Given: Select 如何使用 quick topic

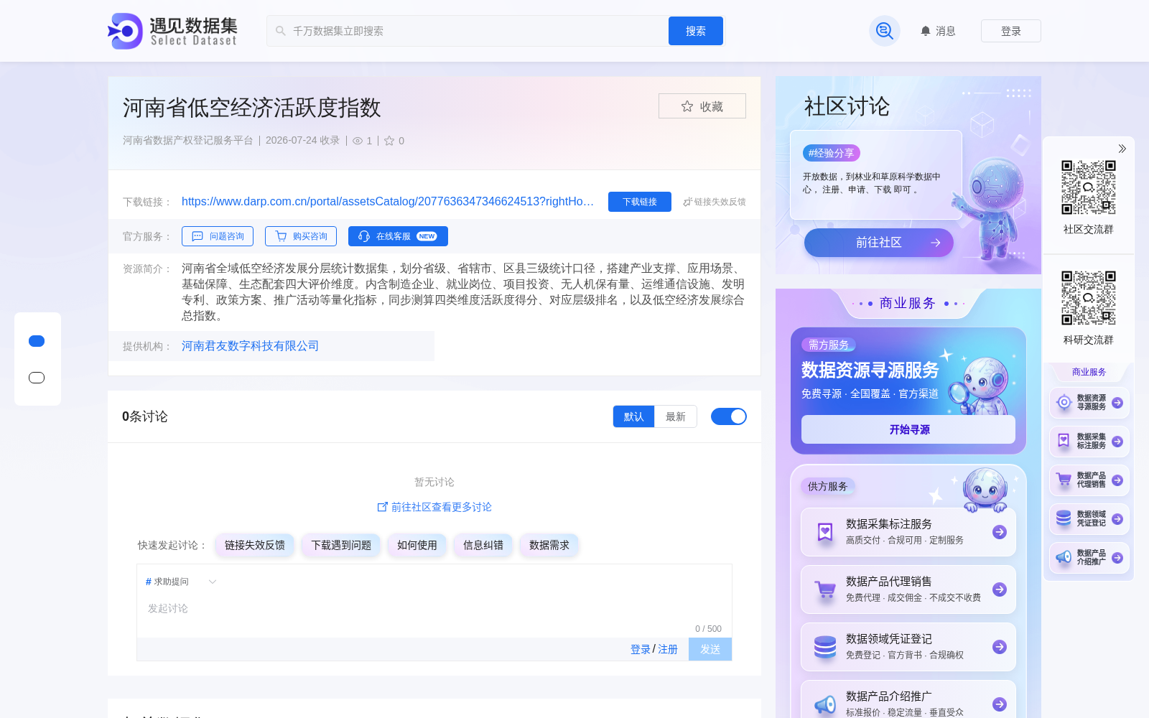Looking at the screenshot, I should point(417,545).
